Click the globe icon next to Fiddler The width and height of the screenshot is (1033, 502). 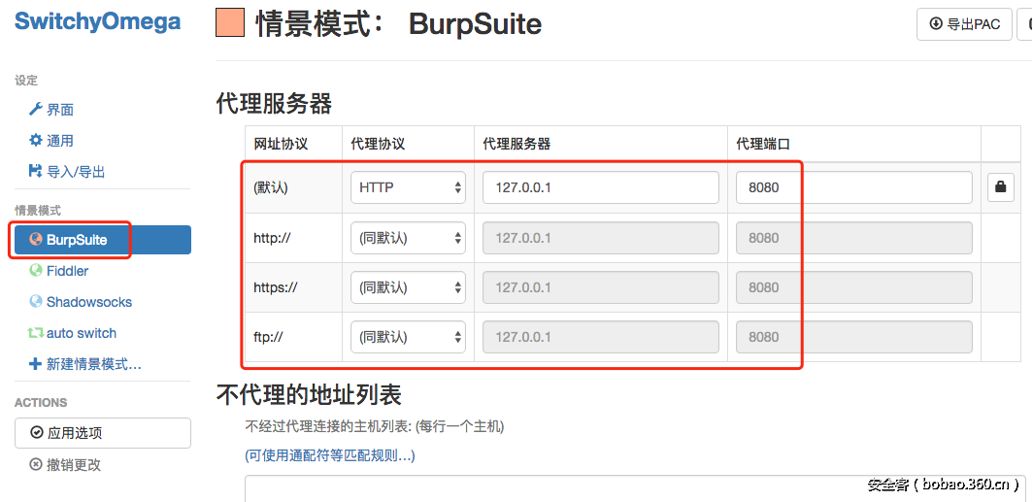[36, 271]
